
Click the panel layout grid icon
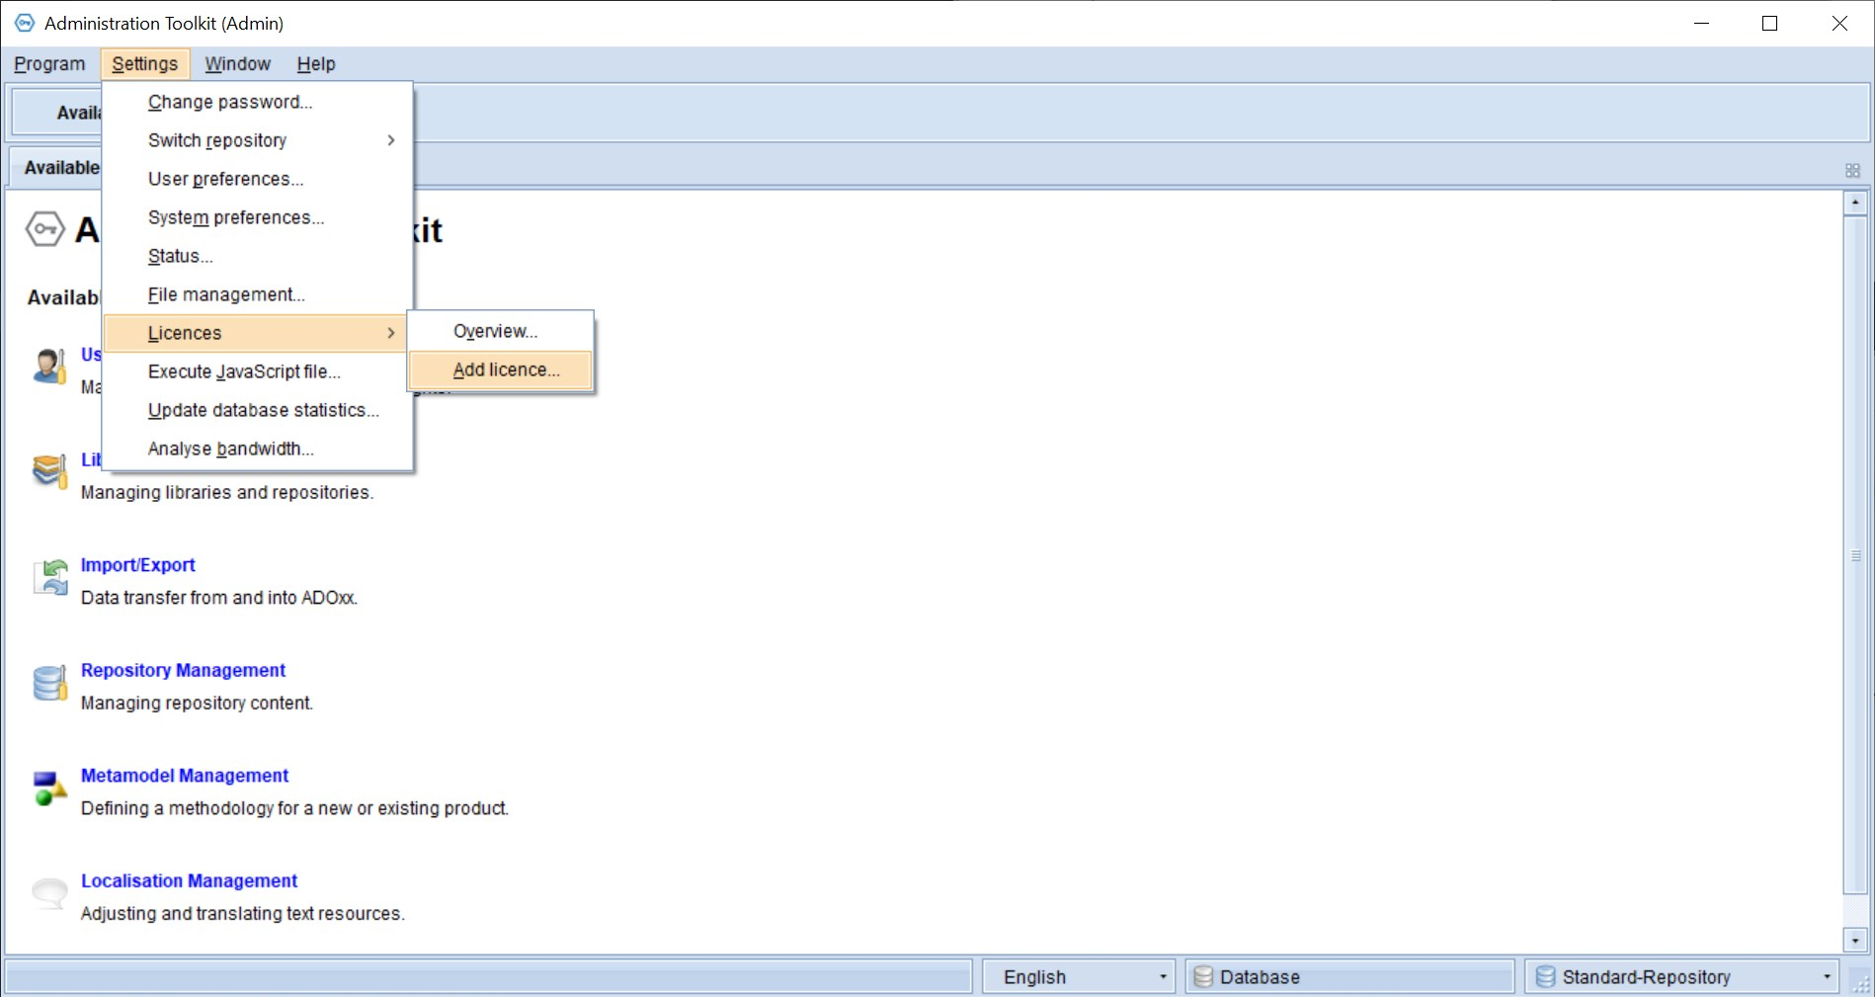[x=1852, y=170]
